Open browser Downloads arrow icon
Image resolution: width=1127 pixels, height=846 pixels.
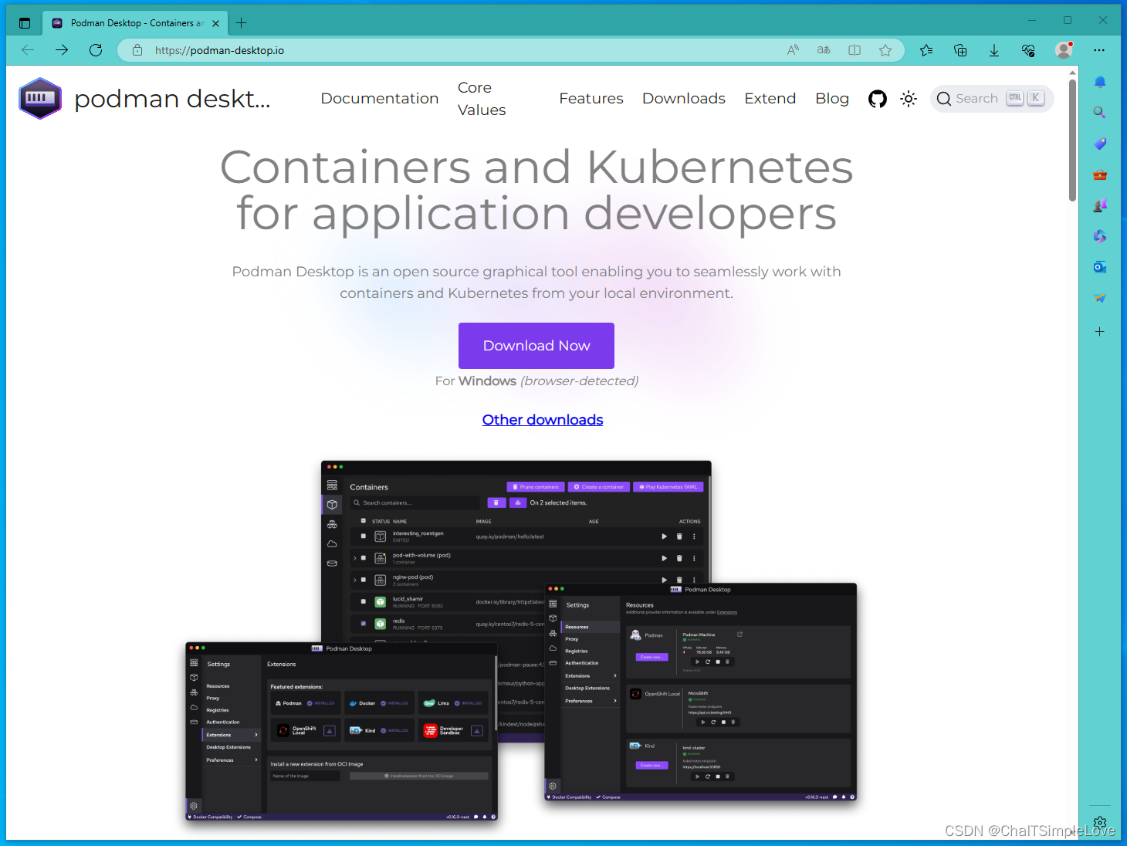tap(994, 50)
